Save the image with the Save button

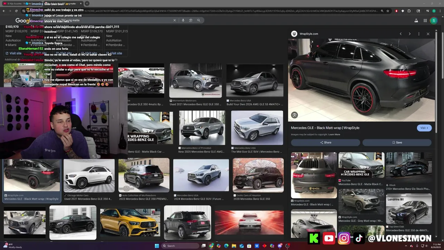pyautogui.click(x=397, y=142)
